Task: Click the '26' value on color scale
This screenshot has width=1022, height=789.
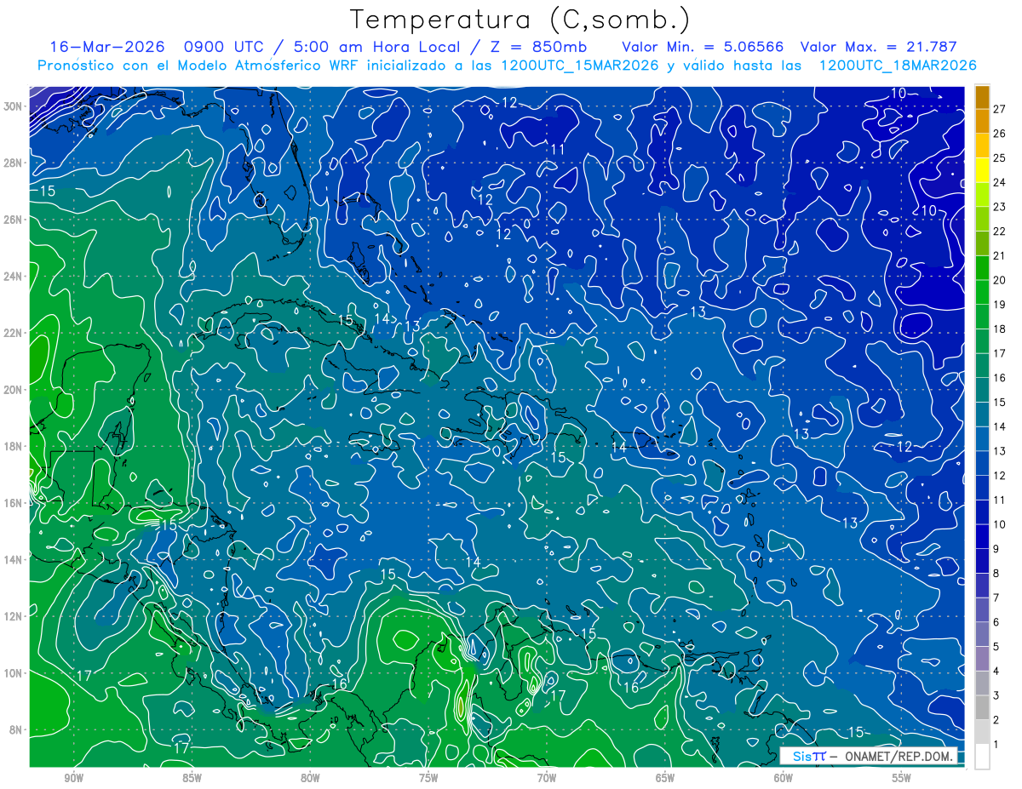Action: click(1000, 133)
